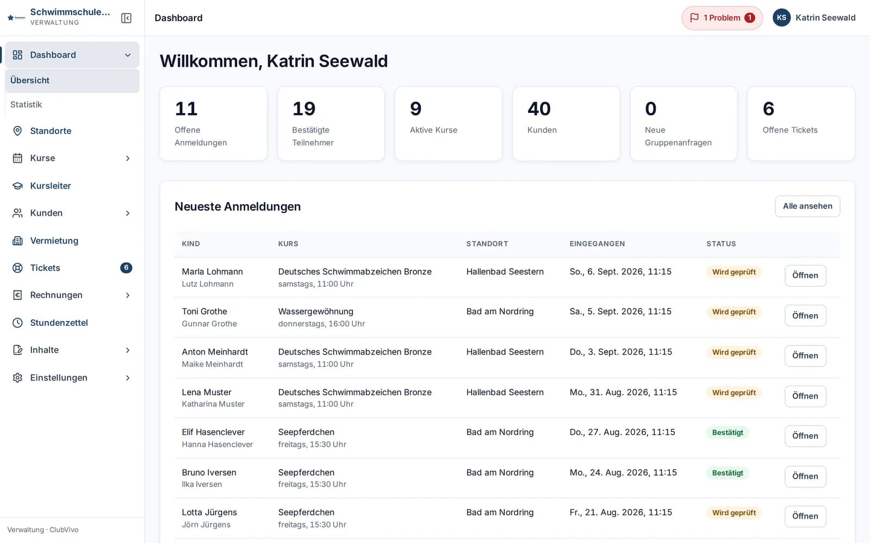The height and width of the screenshot is (543, 870).
Task: Select the Übersicht submenu item
Action: [x=72, y=80]
